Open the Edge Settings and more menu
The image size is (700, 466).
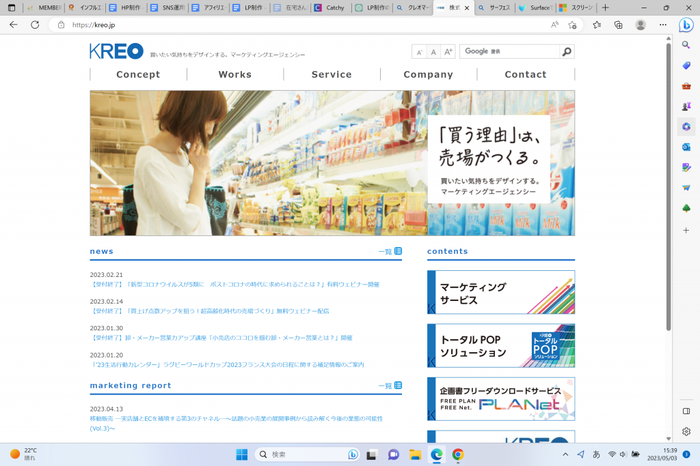(x=662, y=25)
